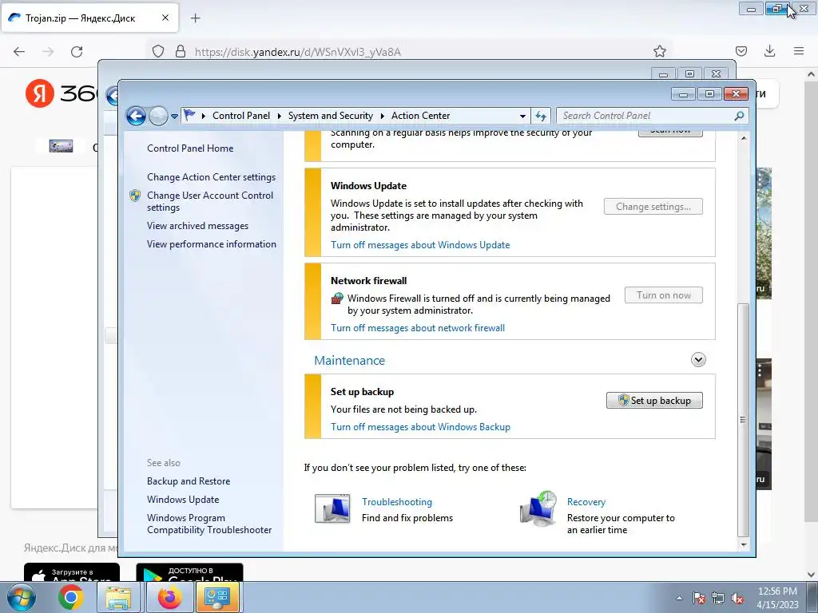
Task: Open Troubleshooting link
Action: (x=397, y=501)
